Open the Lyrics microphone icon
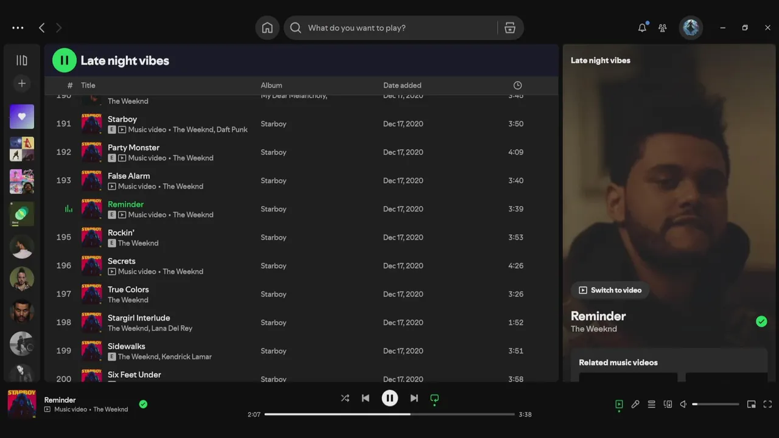 point(635,404)
